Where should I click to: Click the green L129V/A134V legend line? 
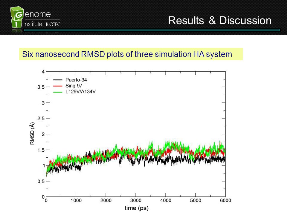[58, 92]
